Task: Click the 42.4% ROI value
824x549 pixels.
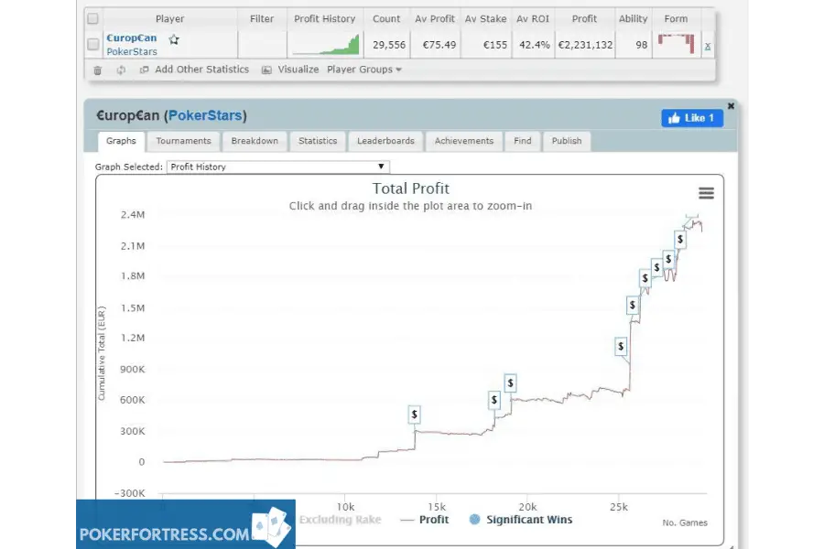Action: click(535, 45)
